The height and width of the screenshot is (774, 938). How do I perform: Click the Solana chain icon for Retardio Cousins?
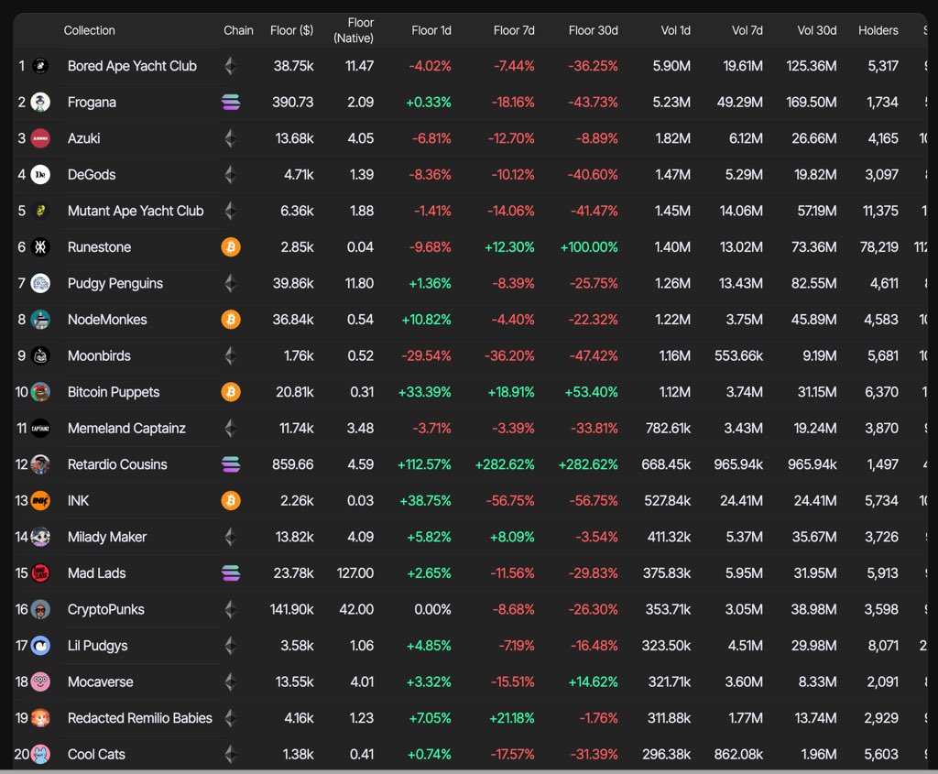pos(231,464)
